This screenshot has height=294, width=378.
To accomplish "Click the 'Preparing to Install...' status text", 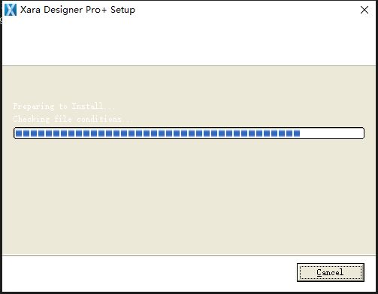I will (64, 106).
